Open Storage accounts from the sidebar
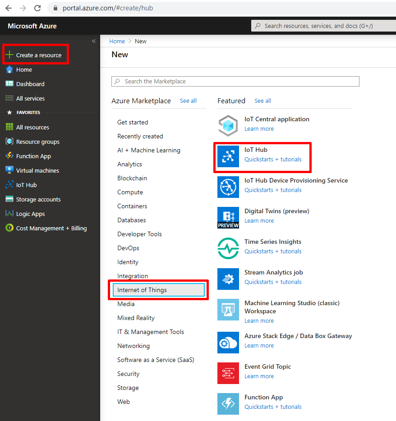 pos(38,199)
